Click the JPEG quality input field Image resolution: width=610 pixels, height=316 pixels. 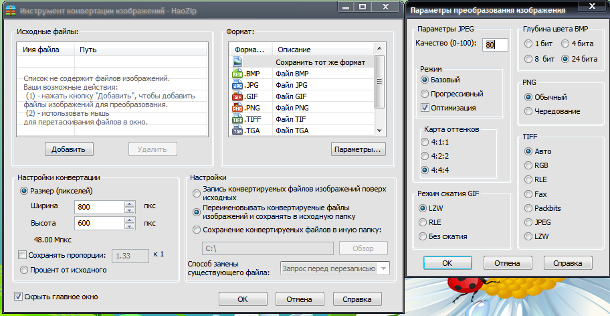click(496, 45)
